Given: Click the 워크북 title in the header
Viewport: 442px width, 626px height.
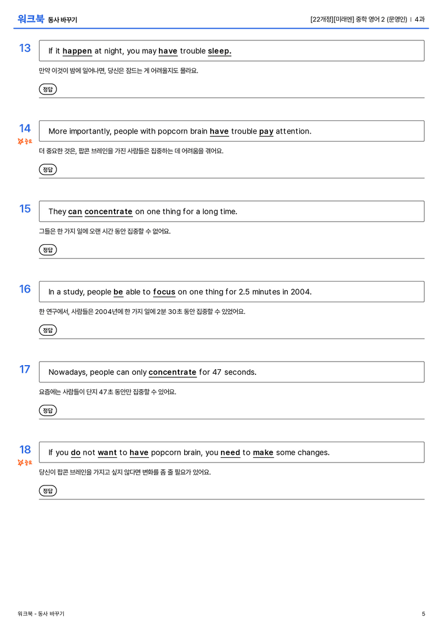Looking at the screenshot, I should click(31, 19).
